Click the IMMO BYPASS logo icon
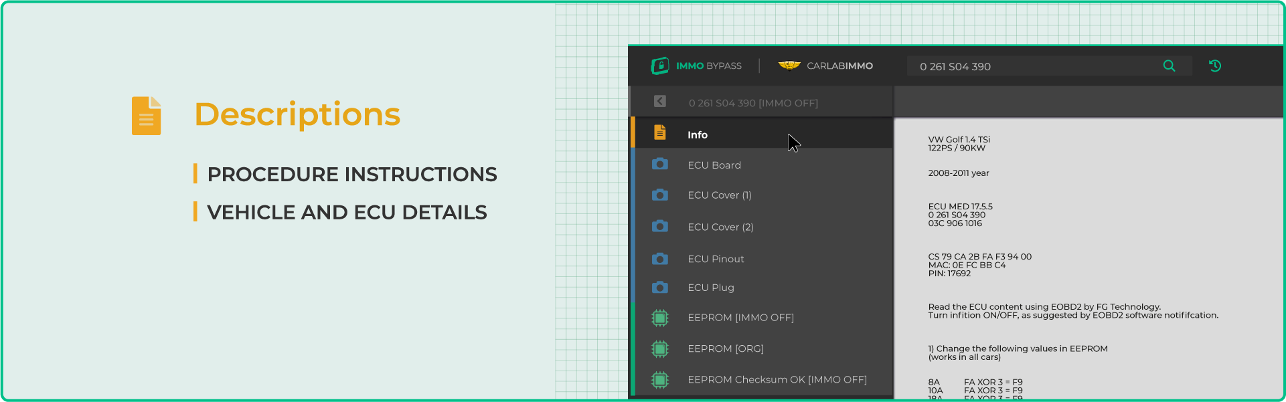Screen dimensions: 1286x402 tap(660, 66)
